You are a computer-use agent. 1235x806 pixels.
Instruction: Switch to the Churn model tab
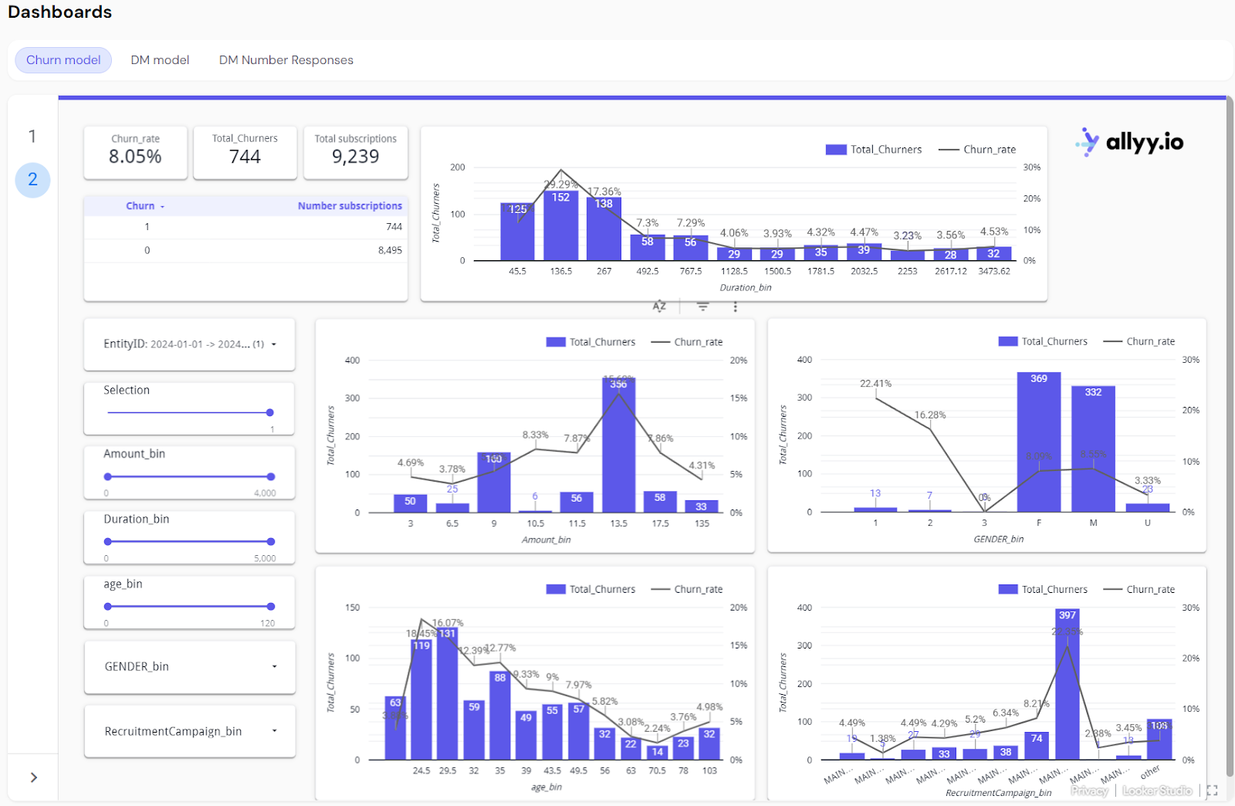(x=63, y=60)
